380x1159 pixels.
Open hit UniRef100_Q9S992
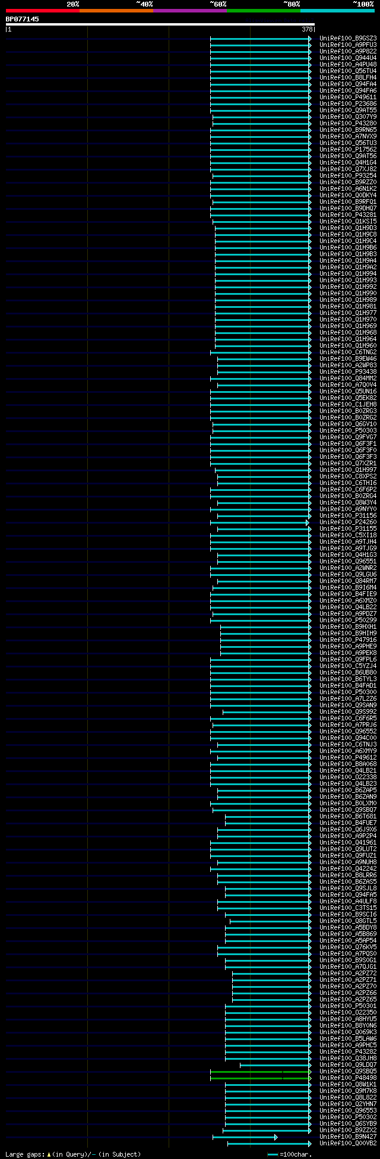[348, 711]
